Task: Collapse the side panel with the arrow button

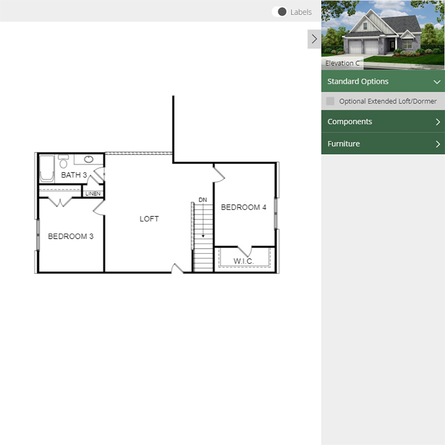Action: 314,39
